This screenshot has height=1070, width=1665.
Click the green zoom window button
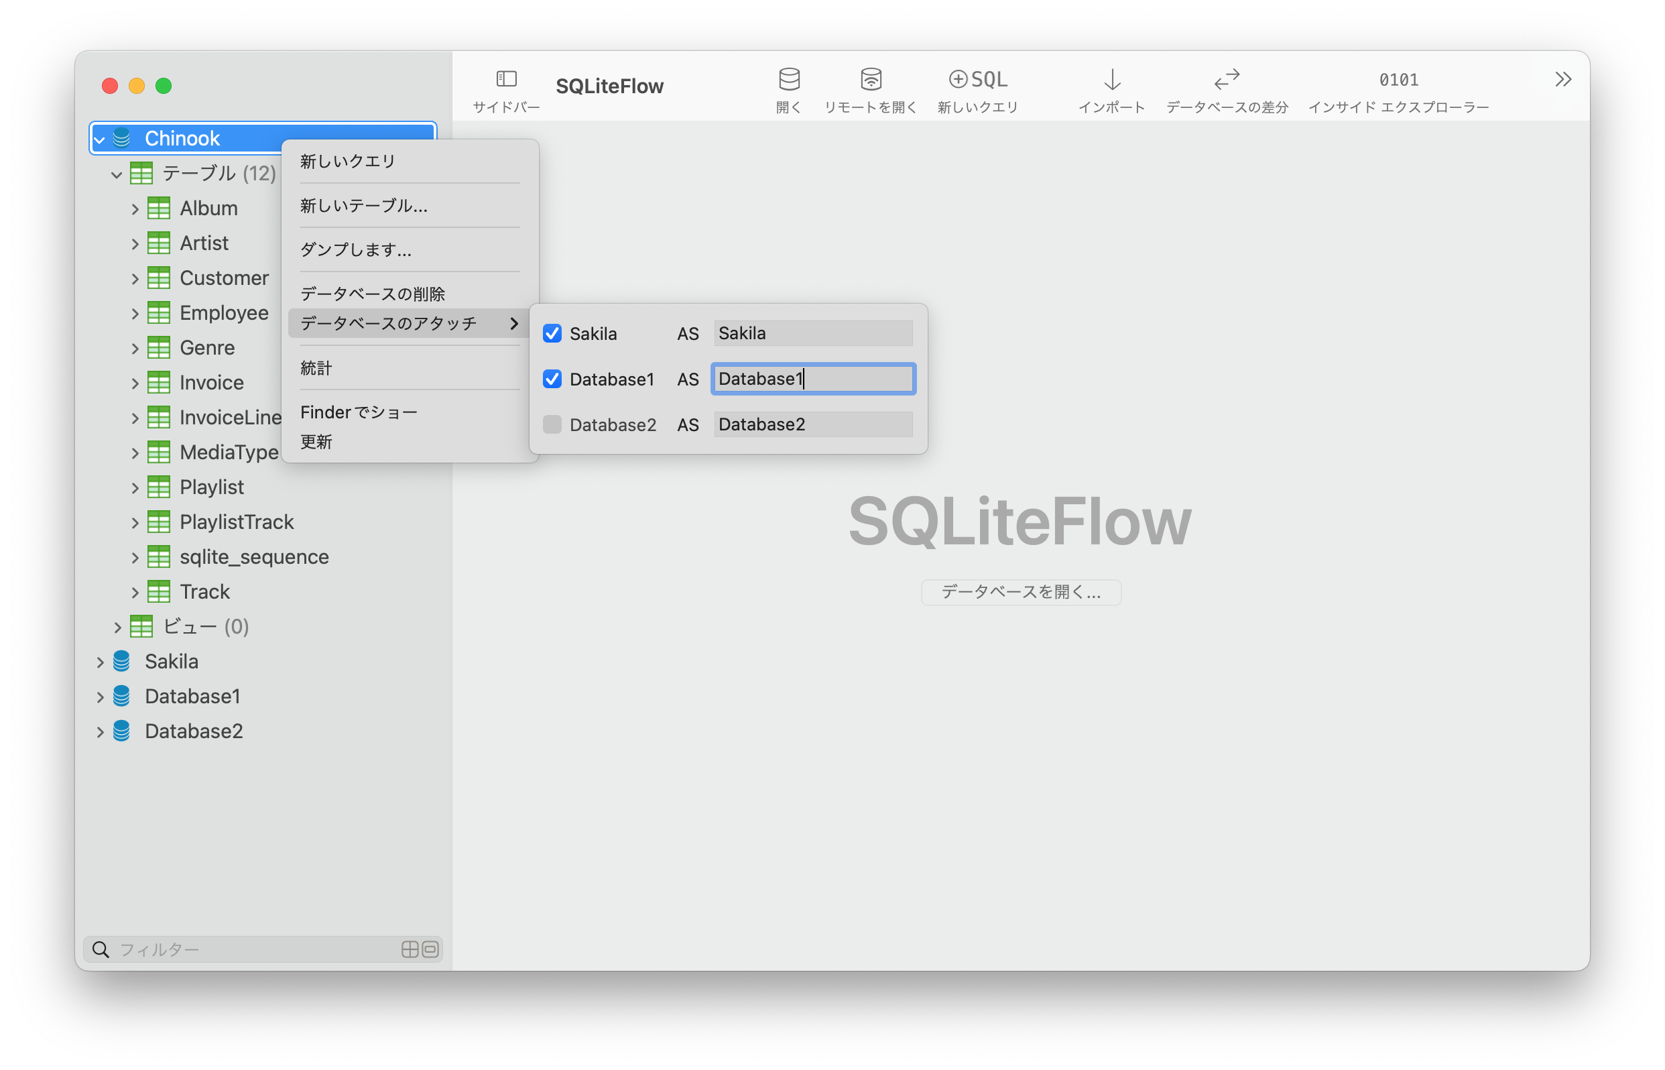click(164, 85)
